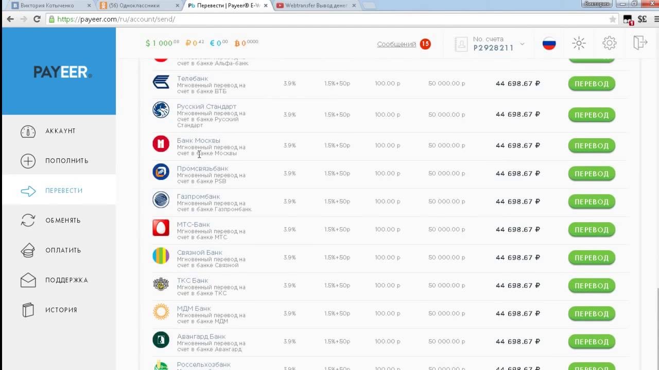Click the euro balance 0.00
The image size is (659, 370).
219,43
